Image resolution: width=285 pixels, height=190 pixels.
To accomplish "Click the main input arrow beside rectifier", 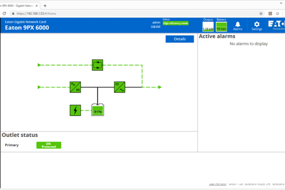I will 39,87.
